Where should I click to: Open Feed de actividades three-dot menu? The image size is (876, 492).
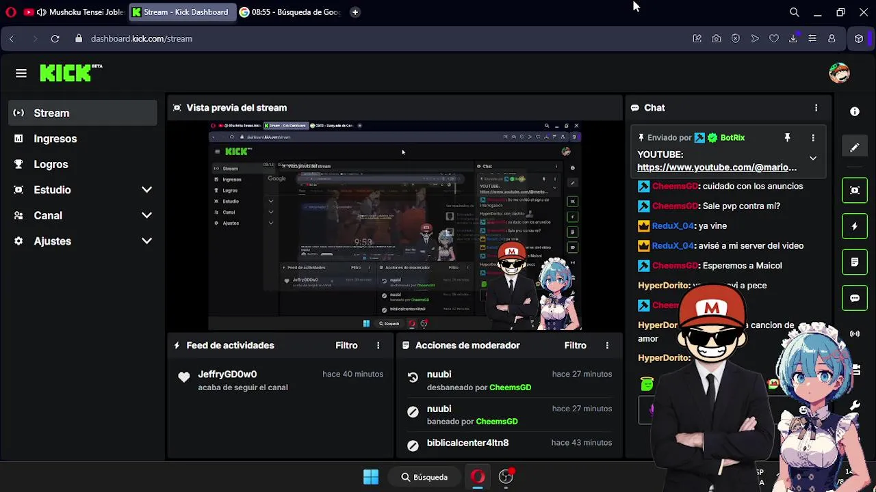[x=378, y=346]
